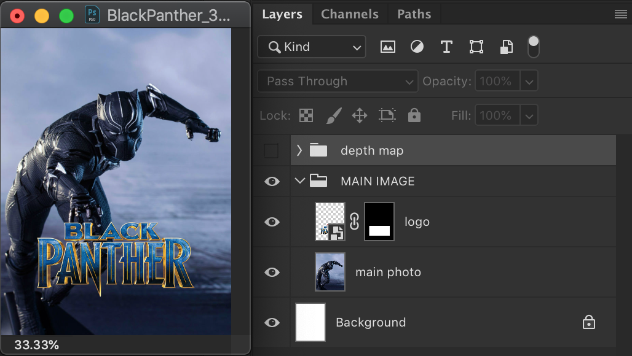The height and width of the screenshot is (356, 632).
Task: Select the logo smart object thumbnail
Action: click(x=330, y=222)
